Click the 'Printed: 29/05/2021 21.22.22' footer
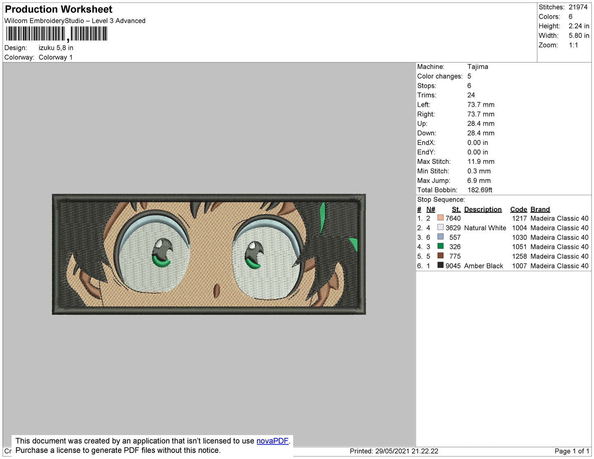Image resolution: width=594 pixels, height=459 pixels. (394, 451)
